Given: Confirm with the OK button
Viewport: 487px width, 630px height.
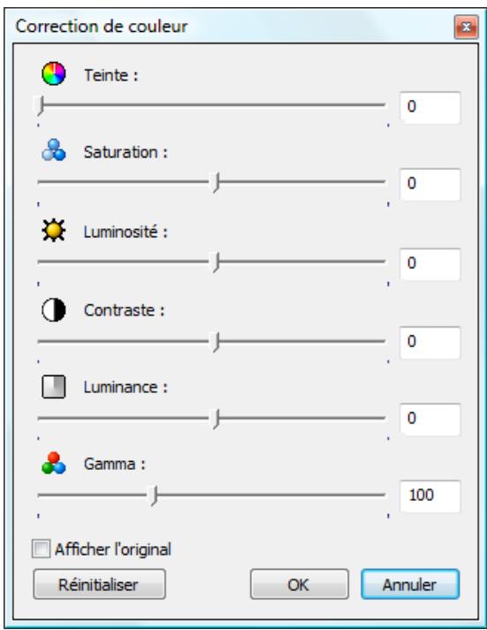Looking at the screenshot, I should (299, 584).
